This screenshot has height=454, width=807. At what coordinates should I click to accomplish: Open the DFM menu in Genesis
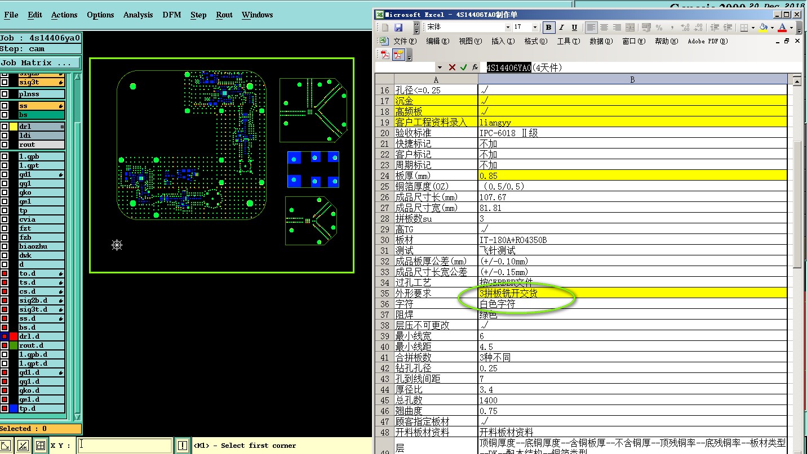point(172,15)
